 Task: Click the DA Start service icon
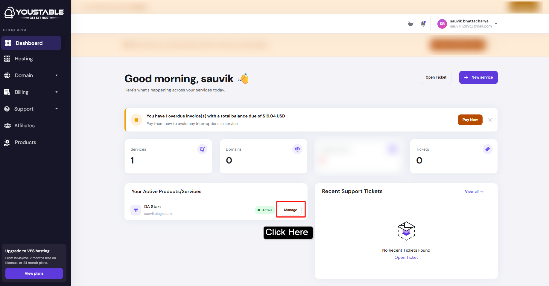pyautogui.click(x=136, y=210)
